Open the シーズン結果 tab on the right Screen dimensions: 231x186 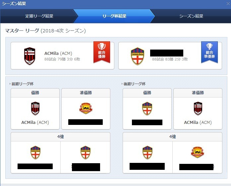tap(191, 16)
